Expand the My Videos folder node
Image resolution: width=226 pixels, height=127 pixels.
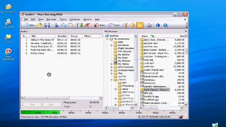[112, 64]
